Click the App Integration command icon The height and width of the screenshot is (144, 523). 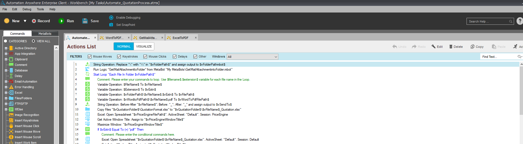(11, 54)
